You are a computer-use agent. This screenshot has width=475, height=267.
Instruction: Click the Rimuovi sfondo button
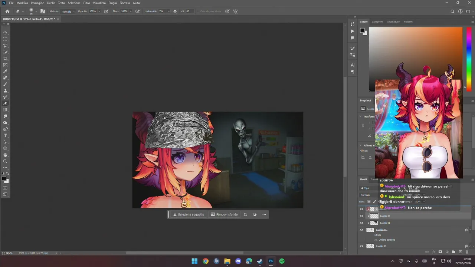(x=224, y=214)
